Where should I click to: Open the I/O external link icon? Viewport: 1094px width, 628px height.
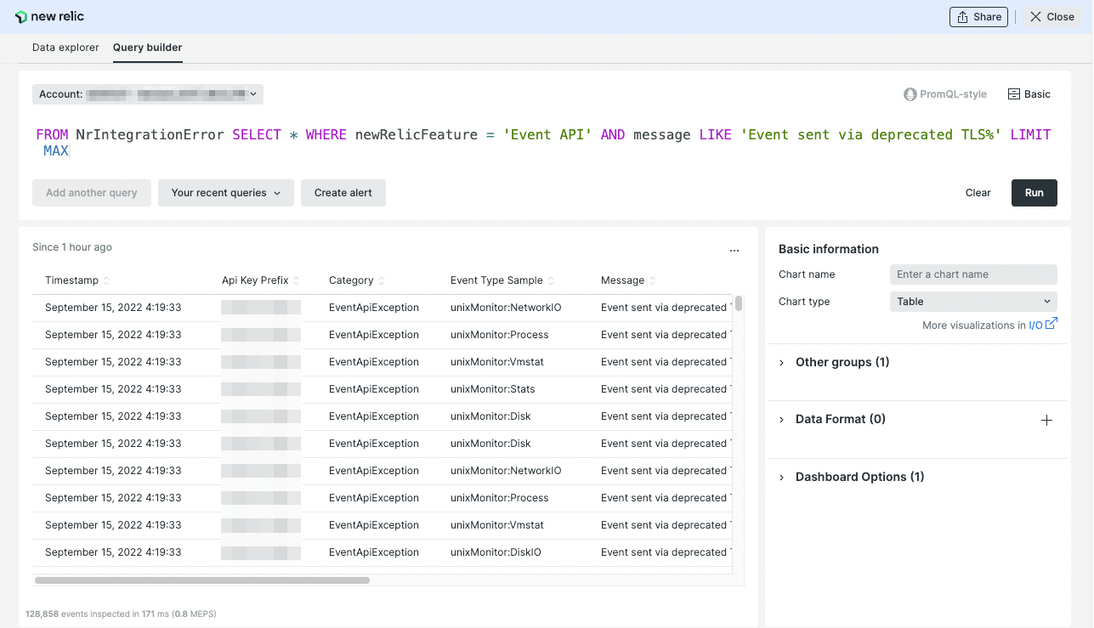(1051, 324)
